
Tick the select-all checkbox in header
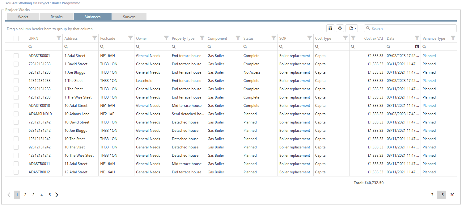(16, 38)
